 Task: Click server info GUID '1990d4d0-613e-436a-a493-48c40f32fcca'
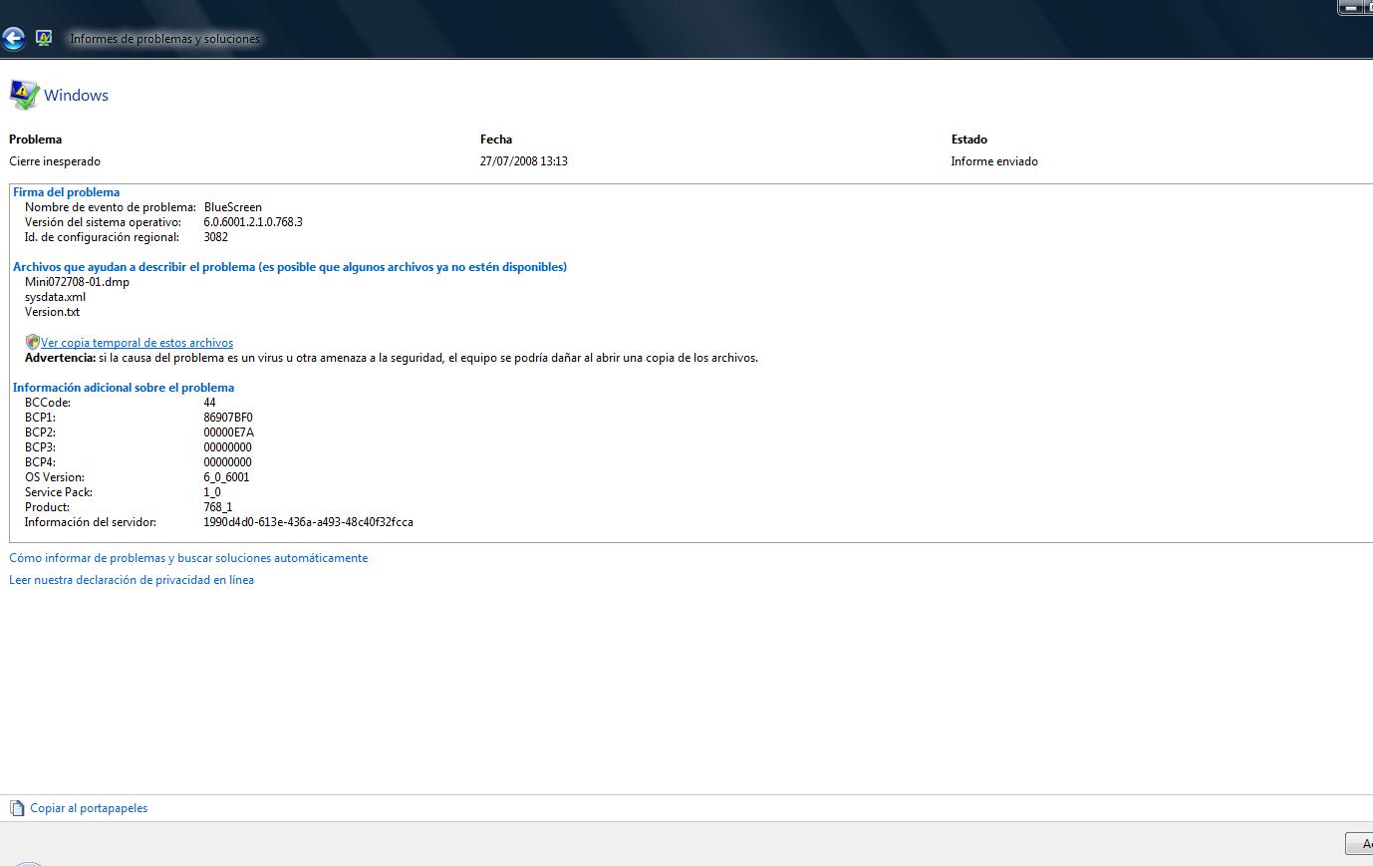click(x=309, y=522)
